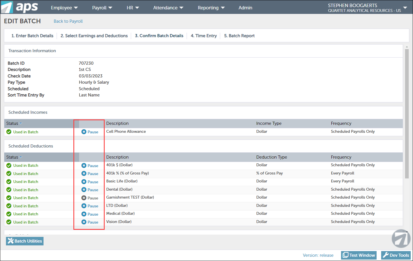This screenshot has width=413, height=261.
Task: Click pause icon for Cell Phone Allowance
Action: pos(84,132)
